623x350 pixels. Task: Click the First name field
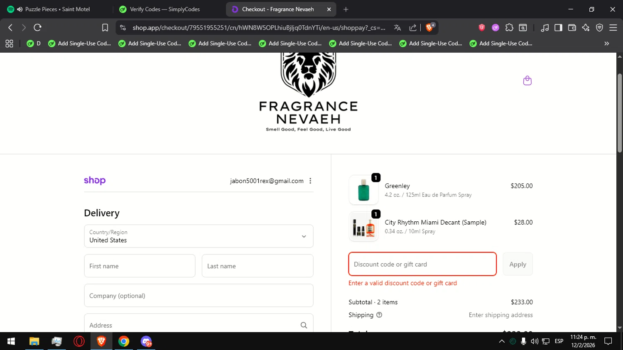[x=140, y=266]
